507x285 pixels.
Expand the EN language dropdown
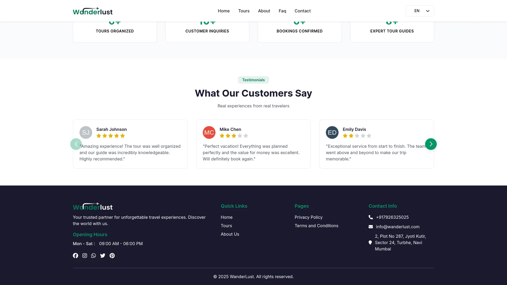[420, 11]
